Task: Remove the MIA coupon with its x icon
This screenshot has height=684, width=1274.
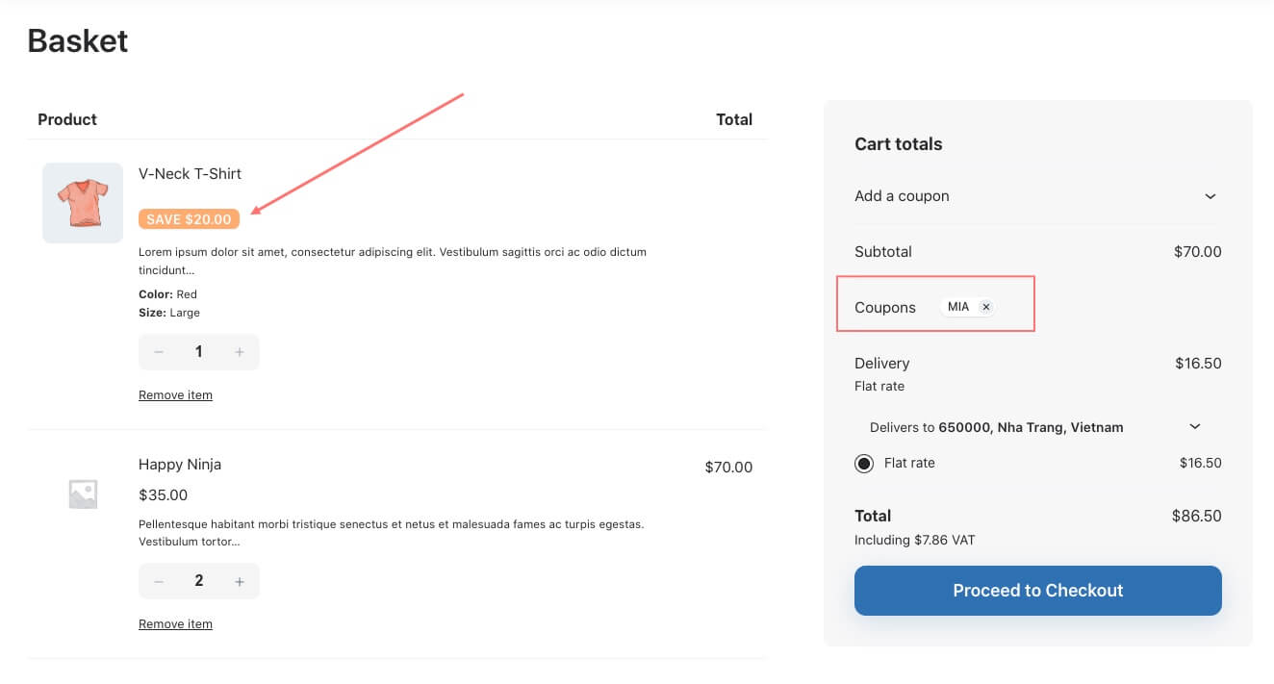Action: 985,307
